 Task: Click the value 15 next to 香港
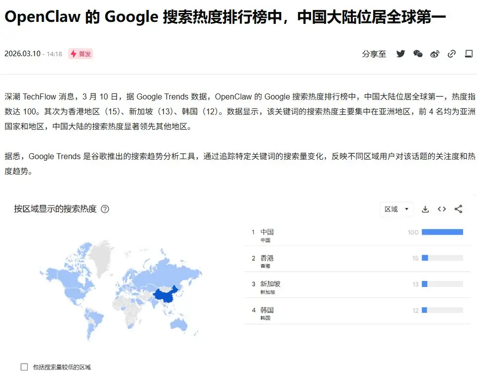coord(415,259)
